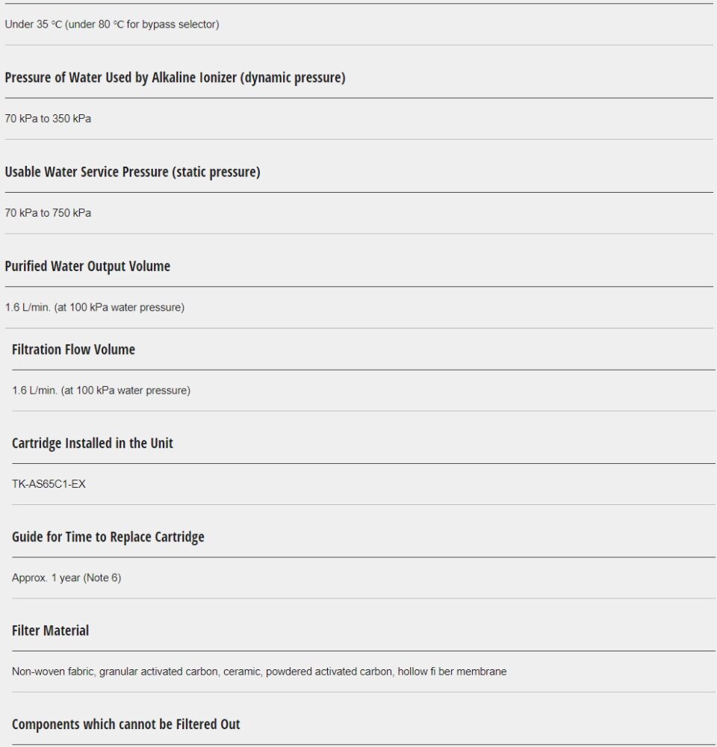Click the Cartridge Installed in the Unit heading

click(92, 443)
